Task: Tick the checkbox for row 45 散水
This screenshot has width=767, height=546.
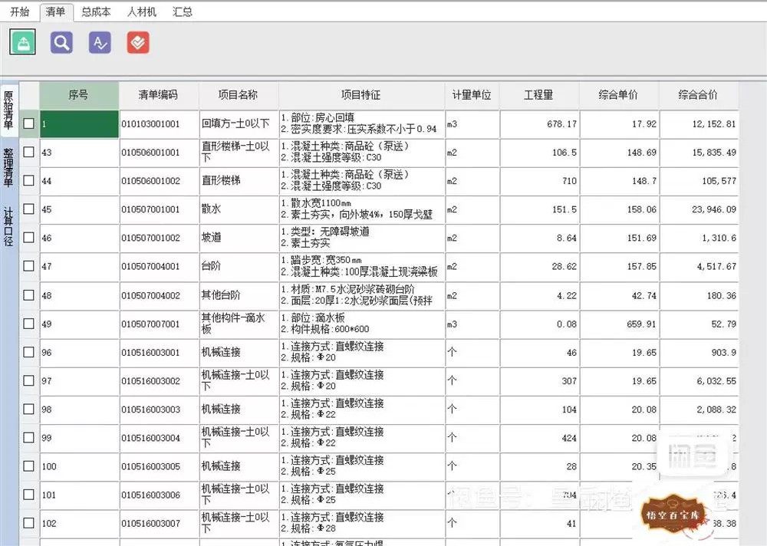Action: (29, 209)
